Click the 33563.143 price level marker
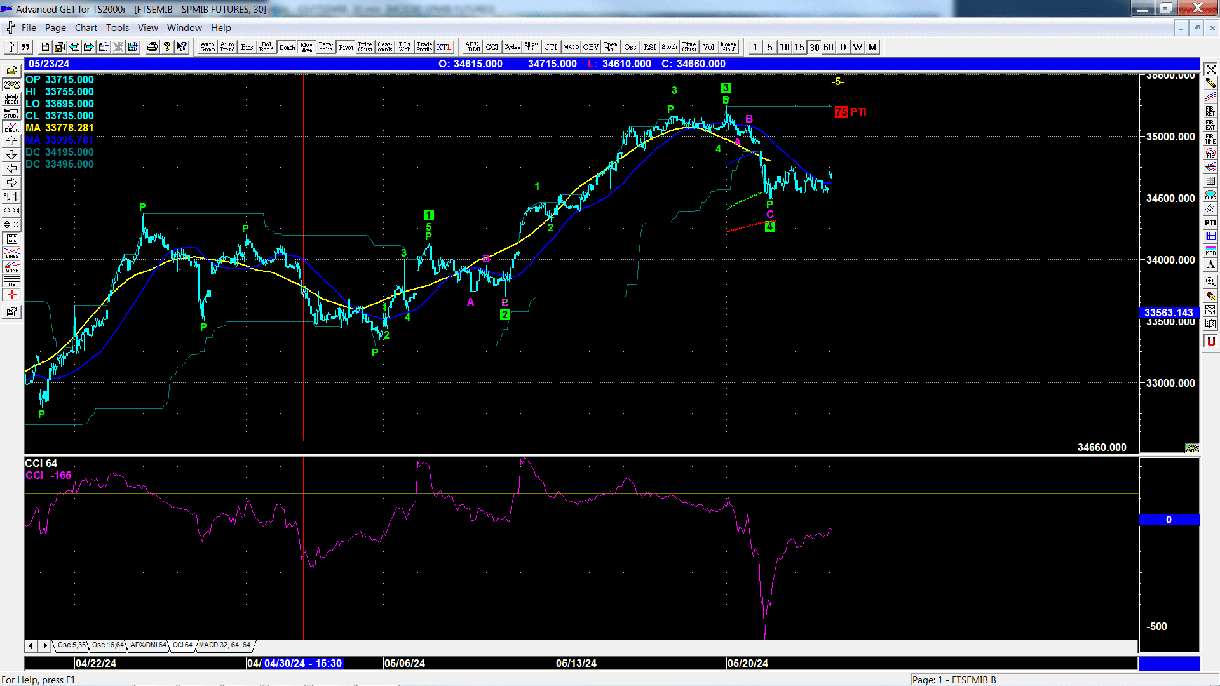 tap(1169, 313)
